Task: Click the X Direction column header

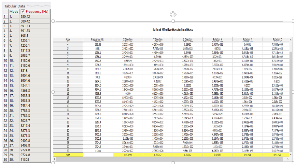Action: pos(128,39)
